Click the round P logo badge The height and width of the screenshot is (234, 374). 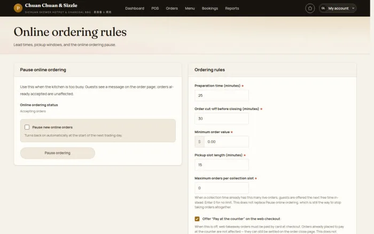[18, 8]
